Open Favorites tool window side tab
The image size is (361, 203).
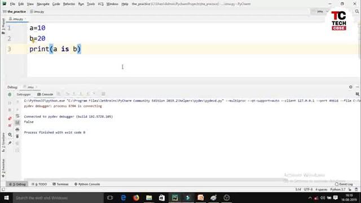pyautogui.click(x=3, y=168)
